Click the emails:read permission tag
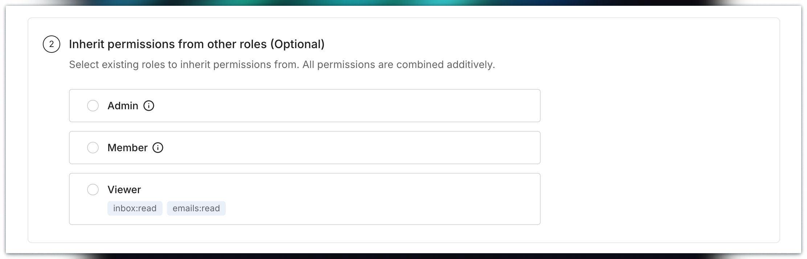 click(196, 208)
